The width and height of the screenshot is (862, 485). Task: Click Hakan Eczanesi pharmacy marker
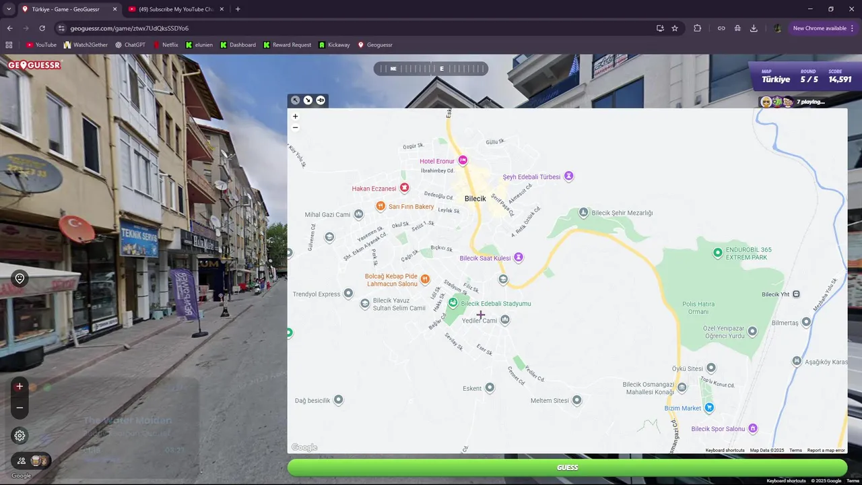point(404,189)
